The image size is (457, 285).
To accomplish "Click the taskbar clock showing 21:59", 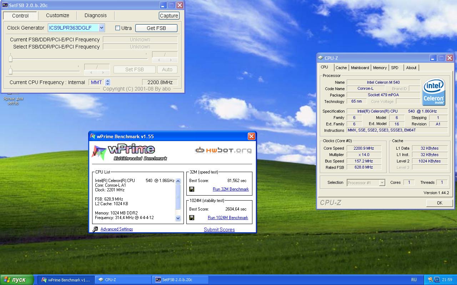I will pyautogui.click(x=447, y=280).
